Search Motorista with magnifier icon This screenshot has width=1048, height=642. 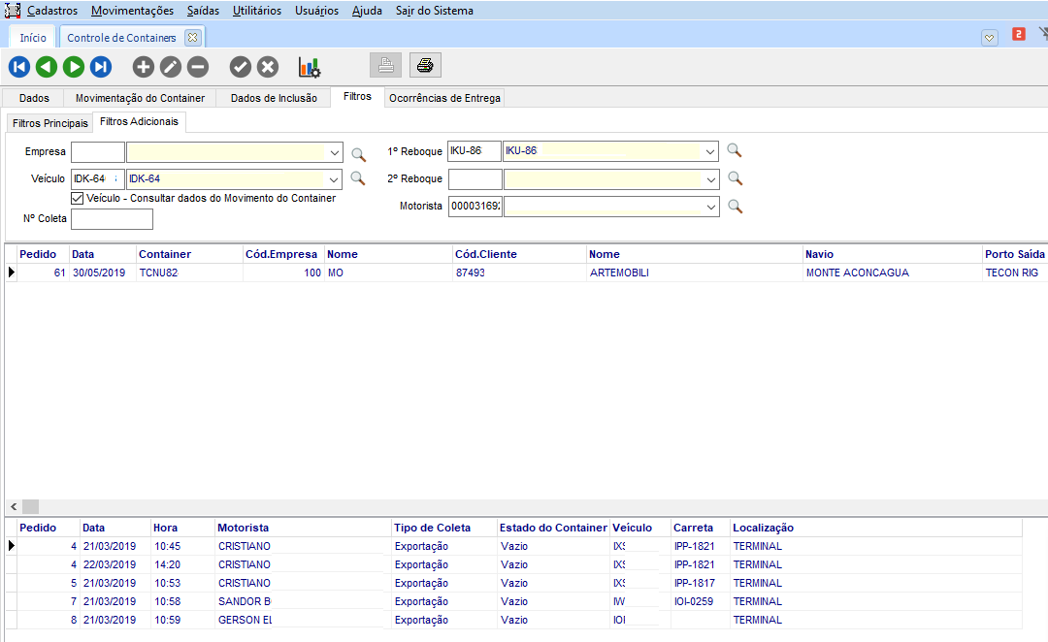coord(735,207)
